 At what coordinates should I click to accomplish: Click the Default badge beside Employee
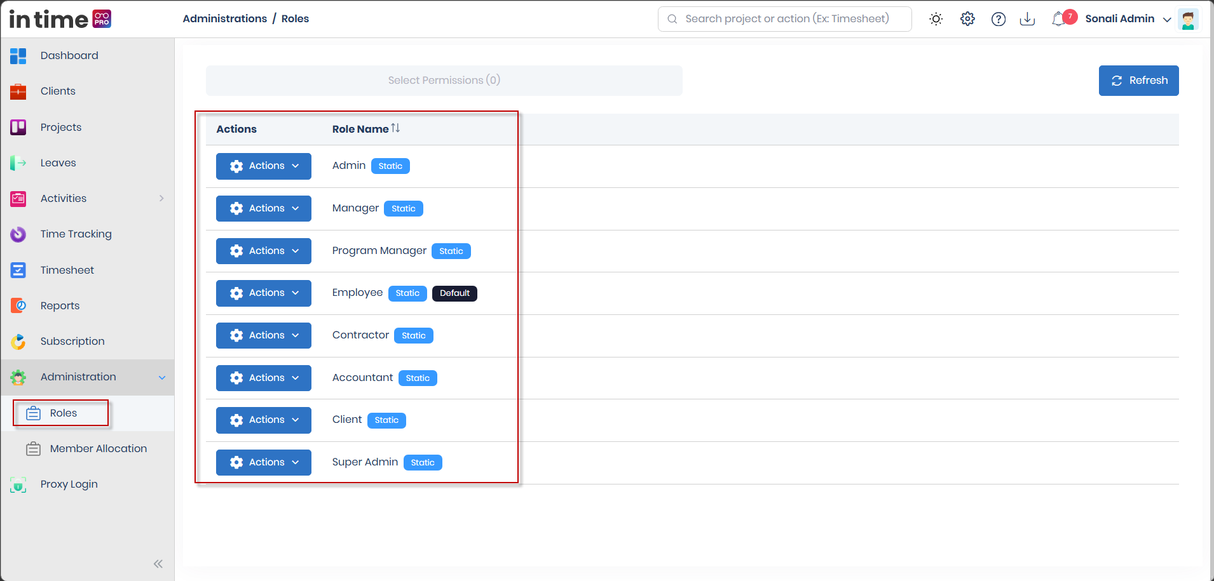point(454,293)
